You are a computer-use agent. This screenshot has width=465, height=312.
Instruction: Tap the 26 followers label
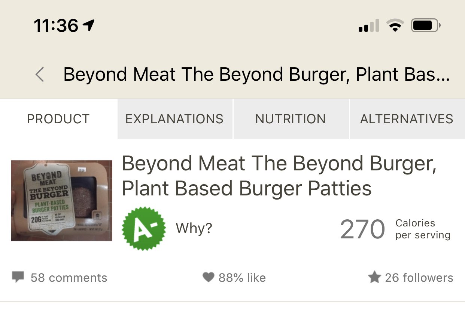point(419,278)
